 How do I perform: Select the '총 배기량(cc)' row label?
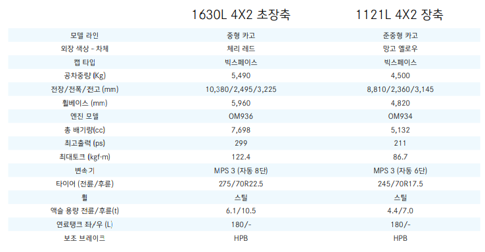coord(84,130)
